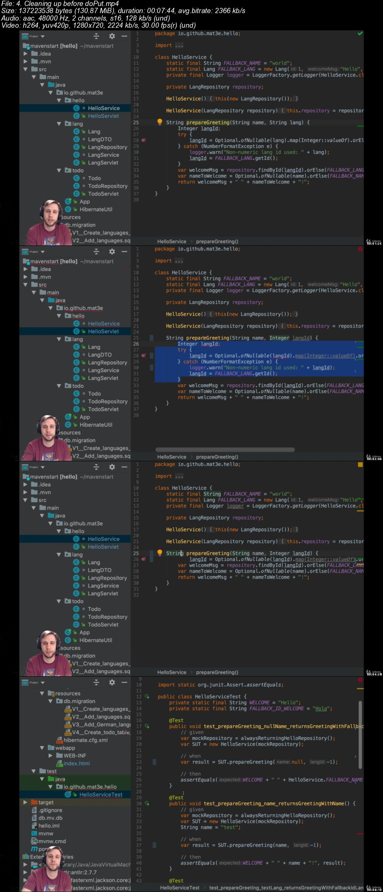Click prepareGreeting() breadcrumb in the 00:03:06 frame
Image resolution: width=383 pixels, height=892 pixels.
tap(217, 457)
